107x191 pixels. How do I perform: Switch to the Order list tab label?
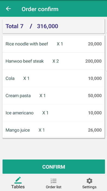tap(53, 187)
